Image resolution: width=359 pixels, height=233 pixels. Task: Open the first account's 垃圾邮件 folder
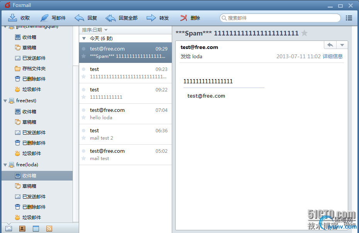[x=28, y=89]
